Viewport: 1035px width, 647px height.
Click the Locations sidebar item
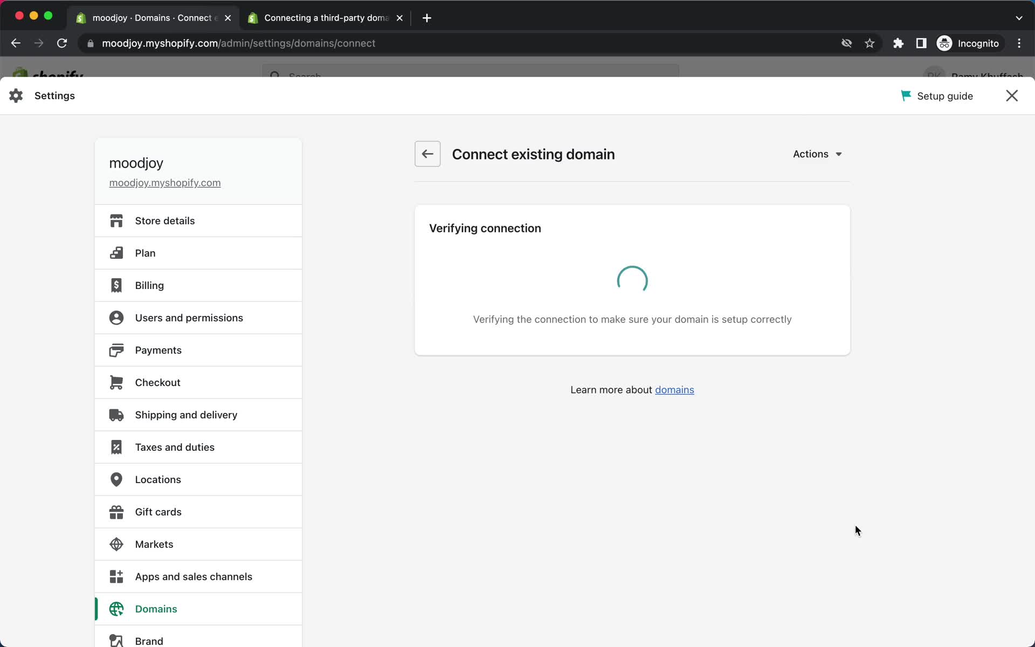(158, 479)
